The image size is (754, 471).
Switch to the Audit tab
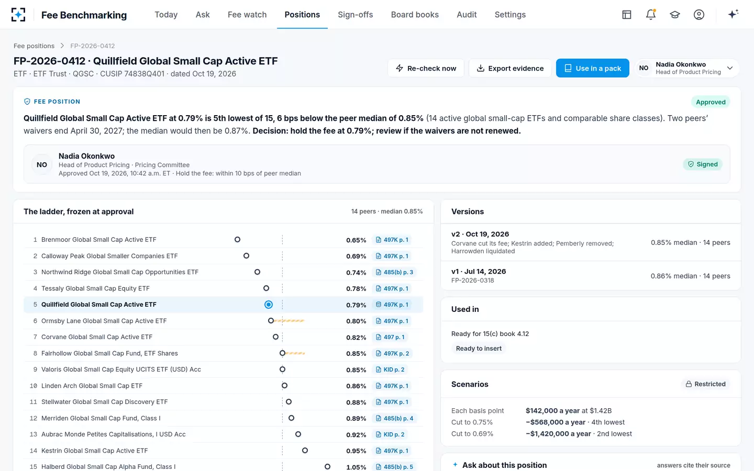pos(467,15)
